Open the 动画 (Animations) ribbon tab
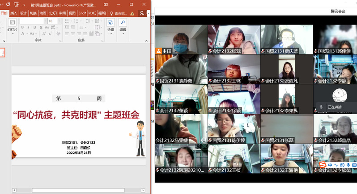This screenshot has width=357, height=194. [42, 13]
